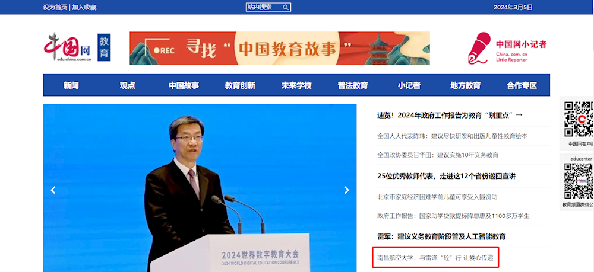
Task: Switch to the 小记者 section
Action: click(x=409, y=85)
